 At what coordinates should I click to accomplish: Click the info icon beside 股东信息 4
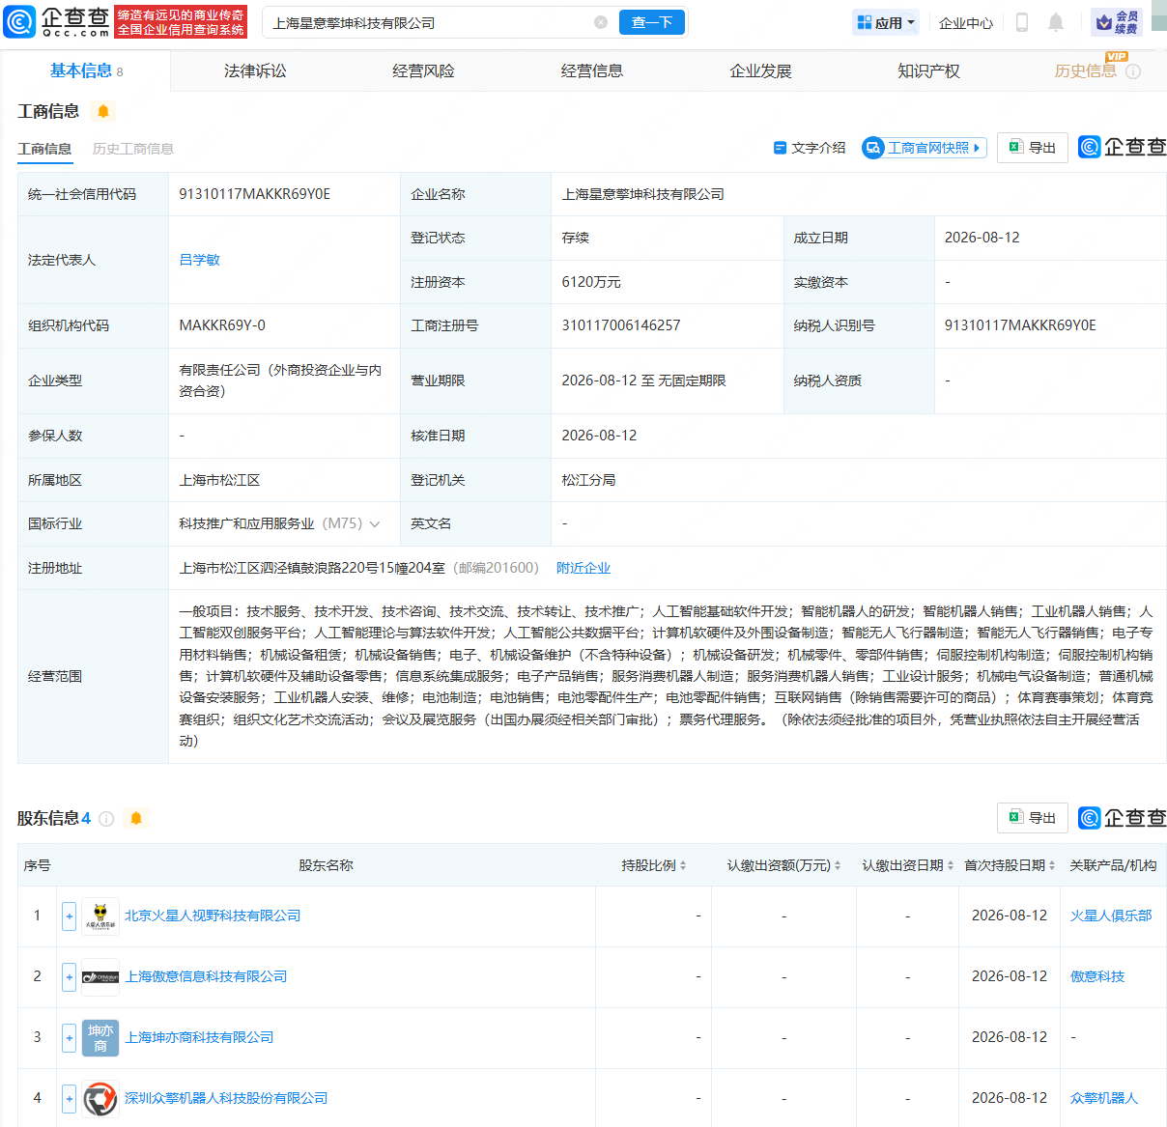tap(106, 819)
